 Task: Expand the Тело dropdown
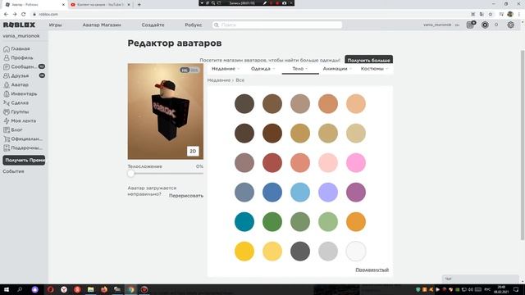(x=300, y=69)
